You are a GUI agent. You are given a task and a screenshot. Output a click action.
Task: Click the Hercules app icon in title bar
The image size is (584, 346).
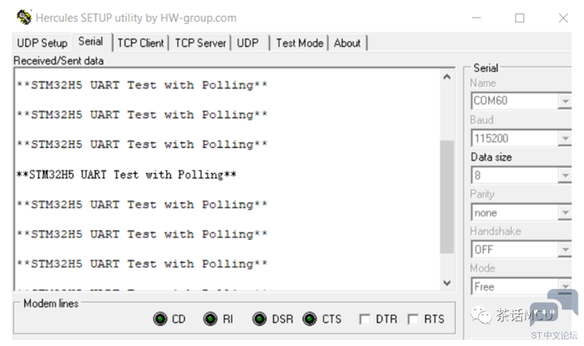(x=24, y=17)
